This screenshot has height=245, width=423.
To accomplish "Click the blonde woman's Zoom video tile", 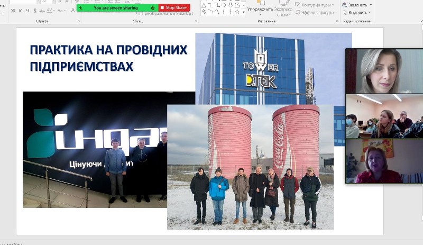I will coord(384,71).
